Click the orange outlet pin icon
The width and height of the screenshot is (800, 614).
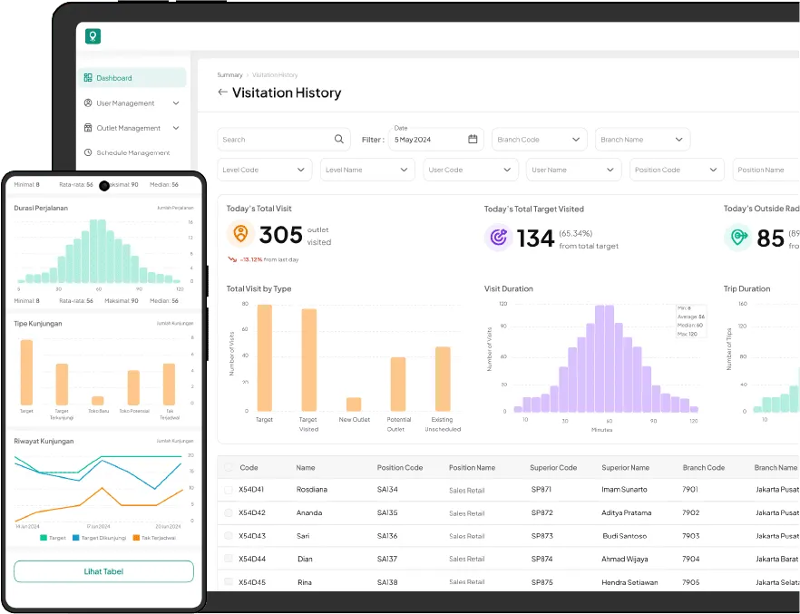click(x=240, y=234)
